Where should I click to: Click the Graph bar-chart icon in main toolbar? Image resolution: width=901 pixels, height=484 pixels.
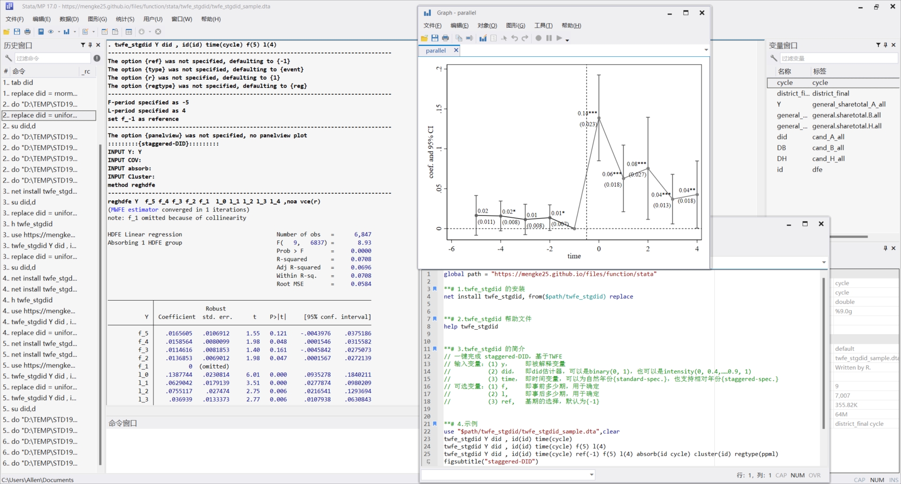67,31
